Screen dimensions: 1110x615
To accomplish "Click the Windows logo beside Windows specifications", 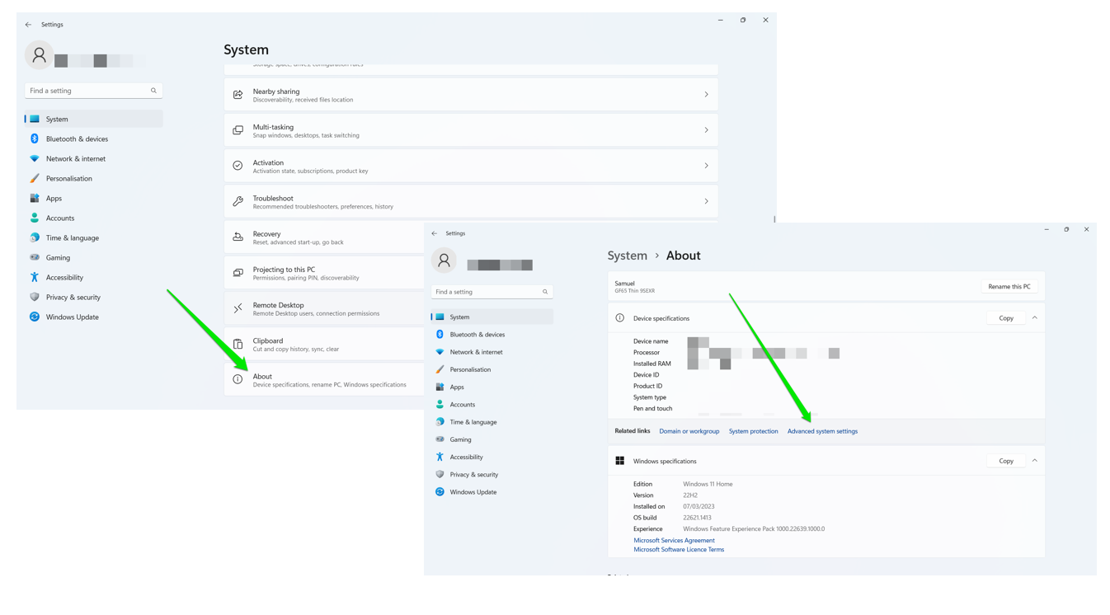I will [x=619, y=461].
